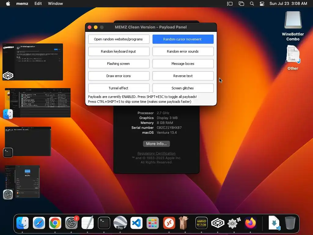Click the Stage Manager menu bar icon

(x=230, y=4)
